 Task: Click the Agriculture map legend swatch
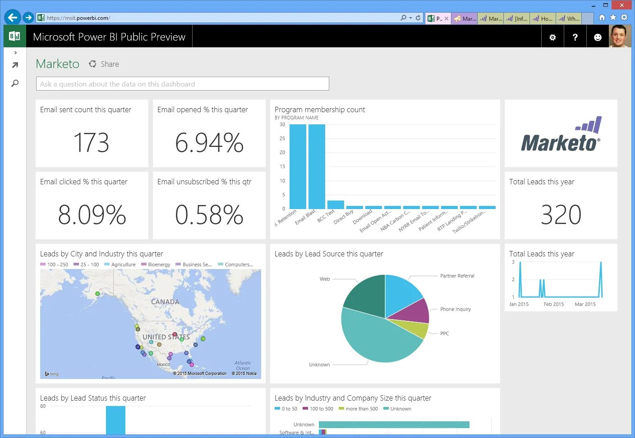107,265
